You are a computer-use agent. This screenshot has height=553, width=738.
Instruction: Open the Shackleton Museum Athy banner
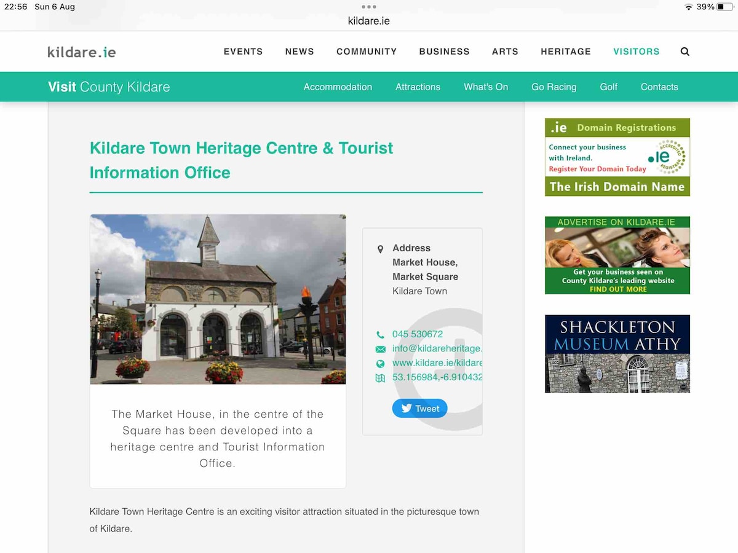(617, 354)
